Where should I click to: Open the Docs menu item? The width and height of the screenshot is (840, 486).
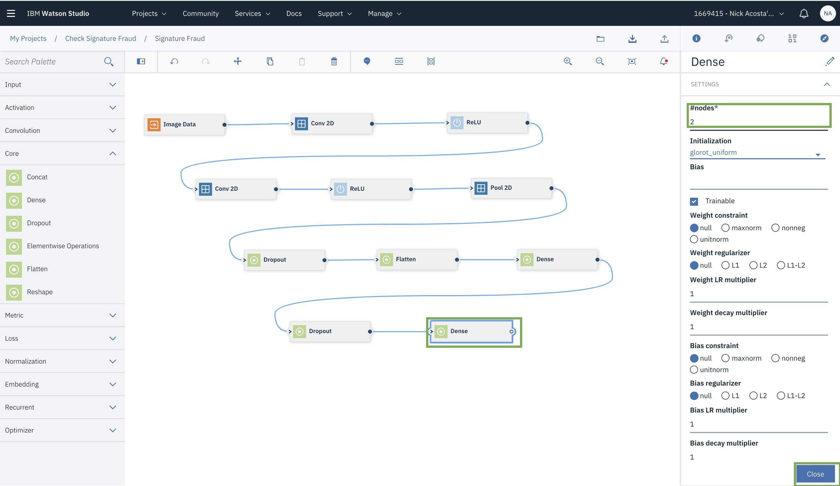(x=294, y=13)
